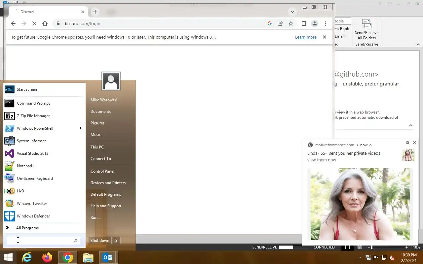Stop loading the page in Chrome
Image resolution: width=423 pixels, height=264 pixels.
pos(34,23)
